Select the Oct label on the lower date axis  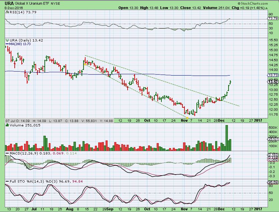(147, 209)
